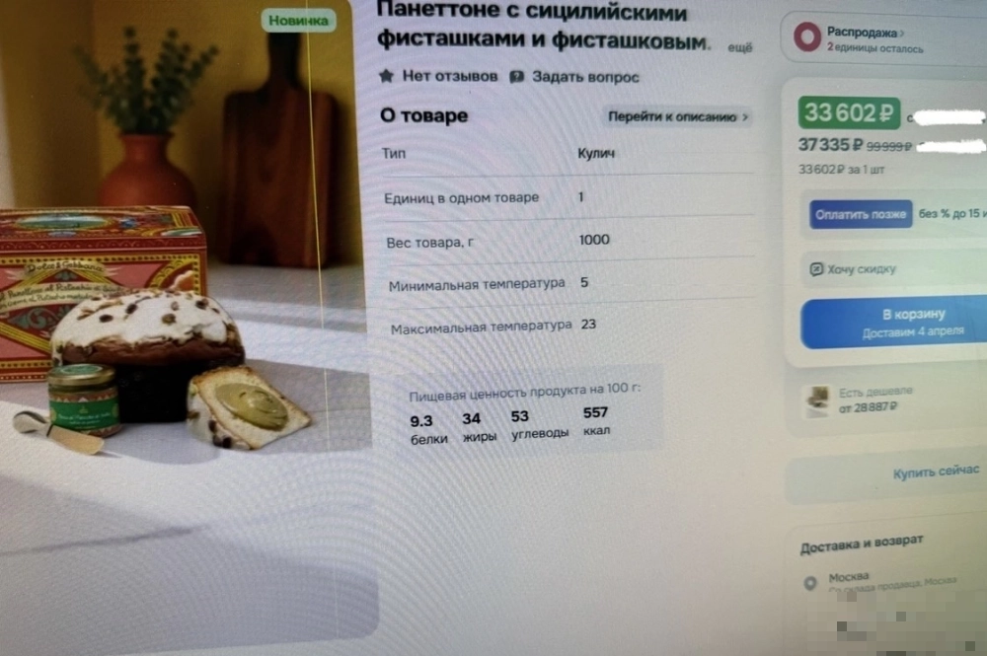The image size is (987, 656).
Task: Click the discount icon beside Хочу скидку
Action: (x=816, y=269)
